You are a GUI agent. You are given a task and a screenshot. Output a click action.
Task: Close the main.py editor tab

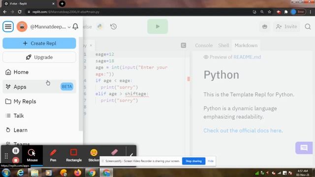tap(91, 45)
